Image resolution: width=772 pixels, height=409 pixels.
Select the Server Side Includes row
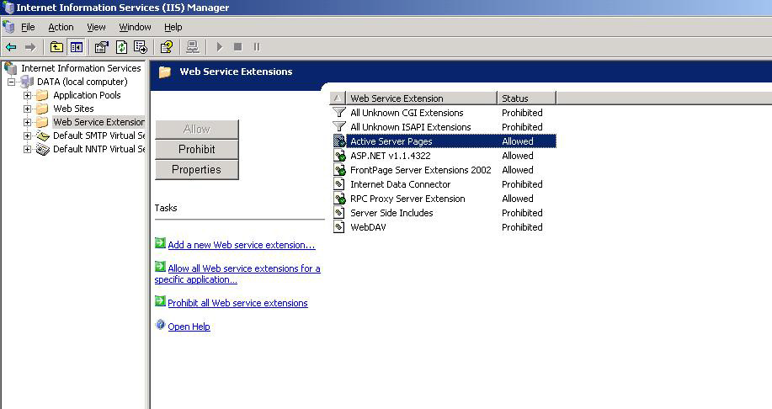(x=445, y=213)
